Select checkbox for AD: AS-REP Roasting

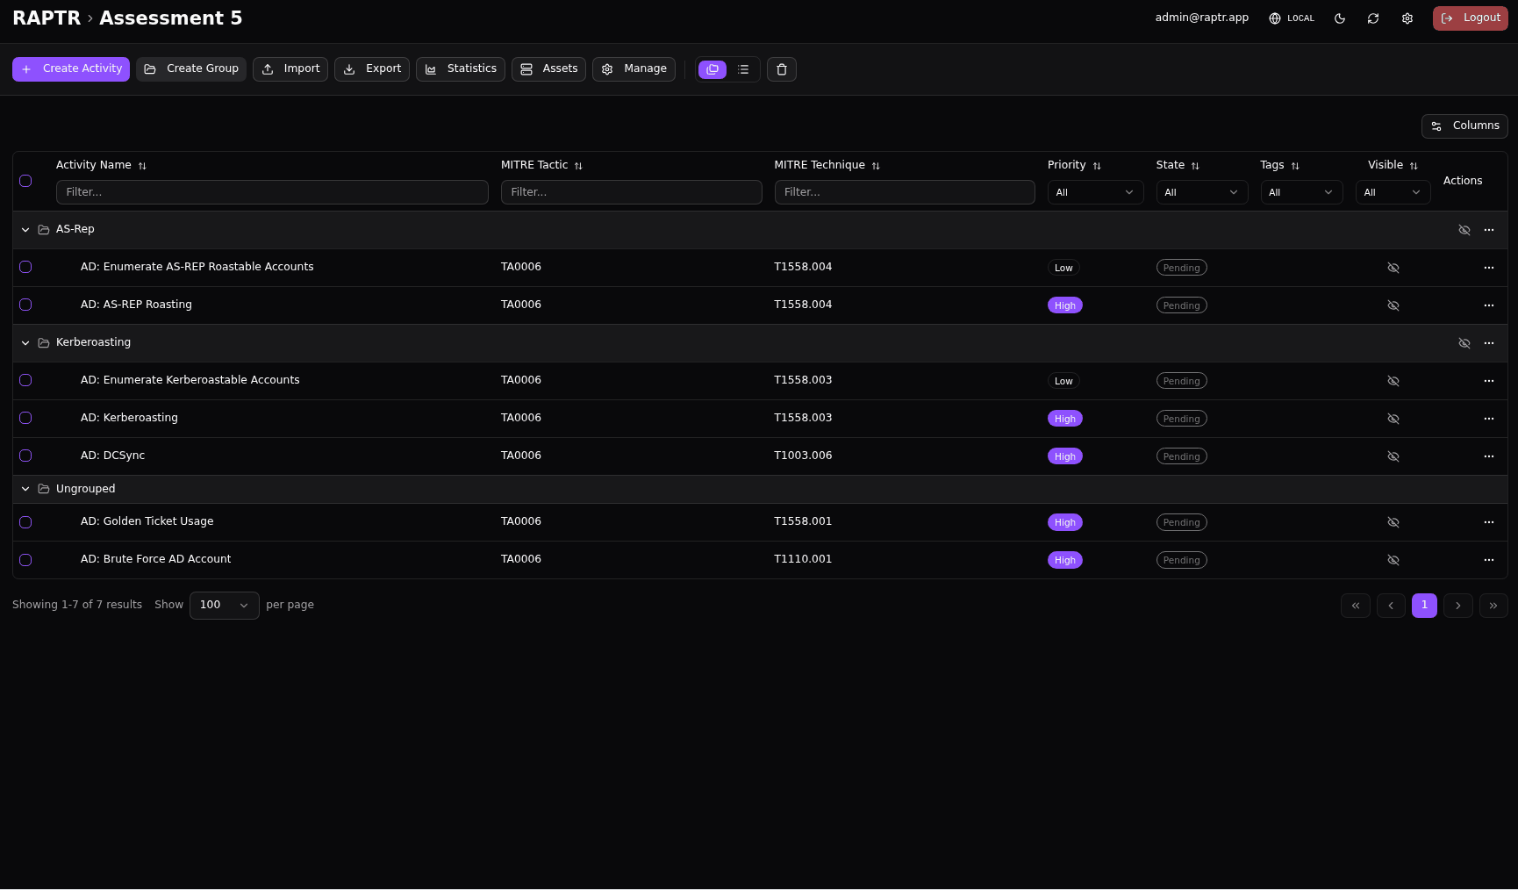tap(25, 305)
